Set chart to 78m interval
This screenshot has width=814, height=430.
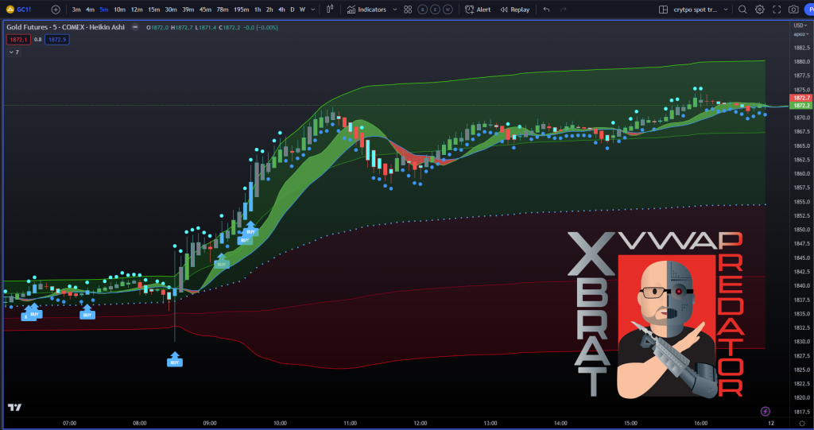point(223,10)
